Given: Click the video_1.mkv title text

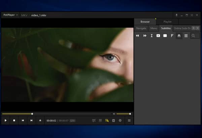Looking at the screenshot, I should (x=39, y=15).
